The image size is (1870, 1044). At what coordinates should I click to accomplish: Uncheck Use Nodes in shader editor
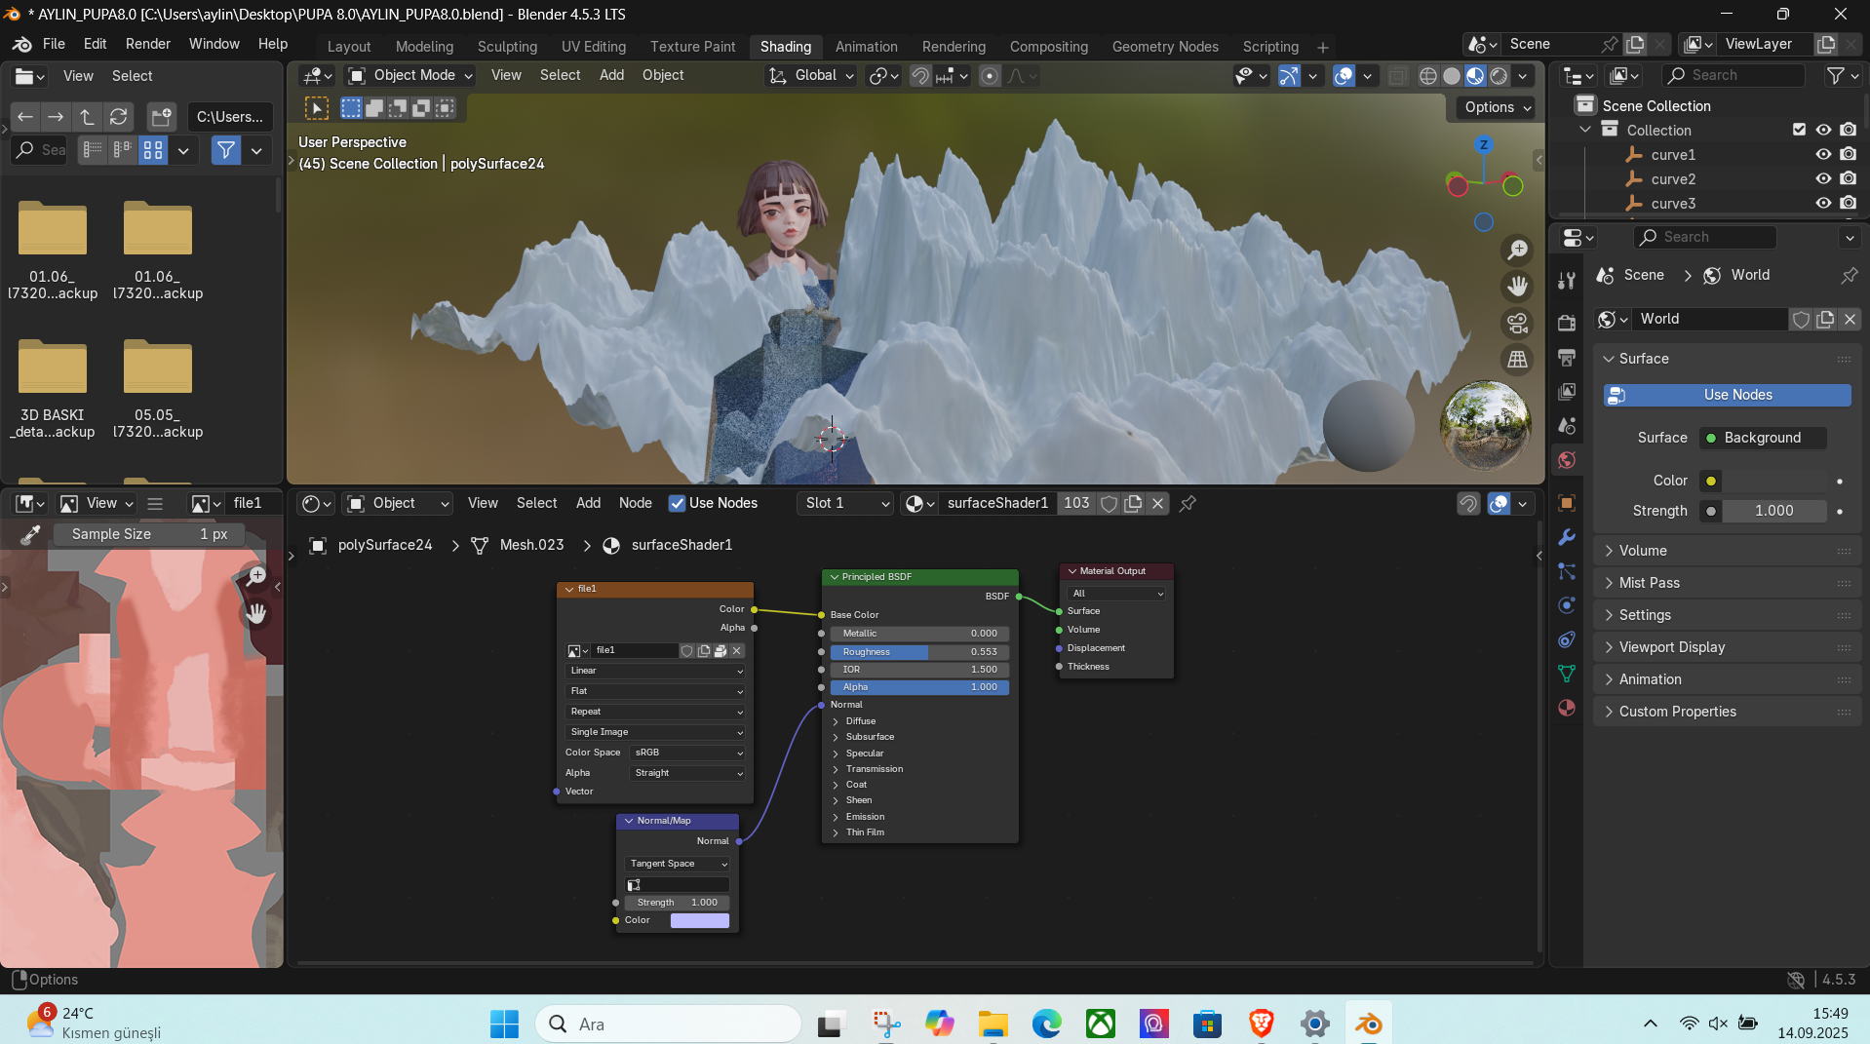tap(677, 504)
